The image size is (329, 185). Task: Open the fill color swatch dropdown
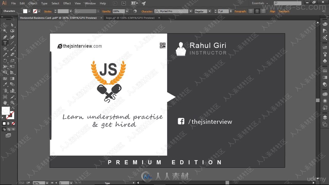click(x=29, y=11)
